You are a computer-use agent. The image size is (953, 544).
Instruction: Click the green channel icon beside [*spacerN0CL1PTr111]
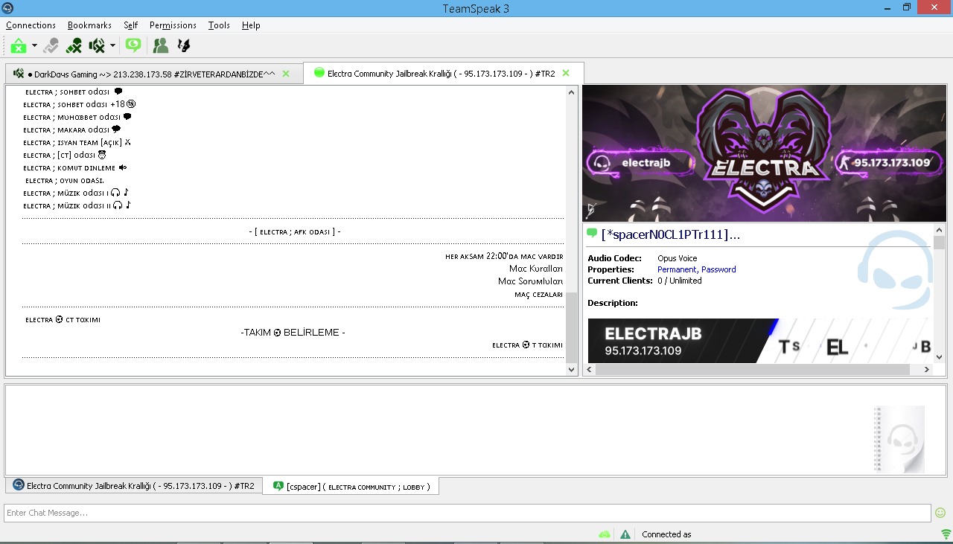pyautogui.click(x=593, y=234)
